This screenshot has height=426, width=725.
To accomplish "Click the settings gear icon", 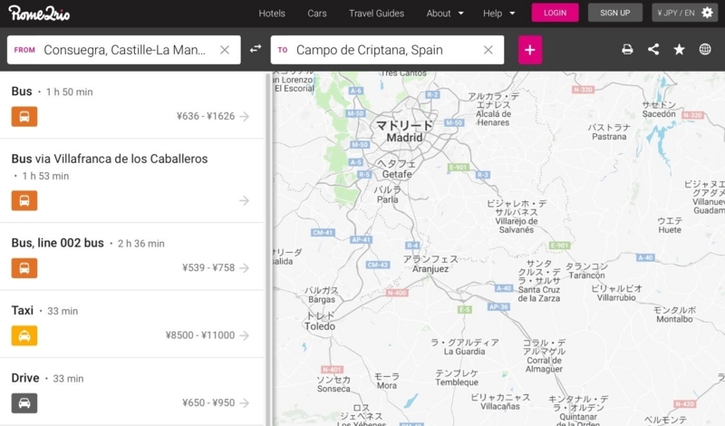I will coord(707,13).
